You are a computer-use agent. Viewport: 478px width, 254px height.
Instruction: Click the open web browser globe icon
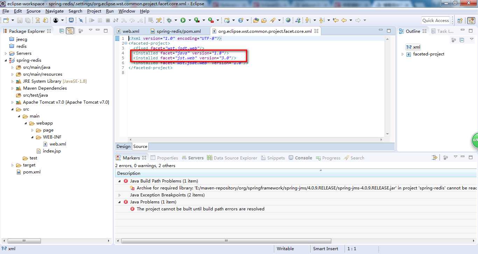(x=288, y=20)
